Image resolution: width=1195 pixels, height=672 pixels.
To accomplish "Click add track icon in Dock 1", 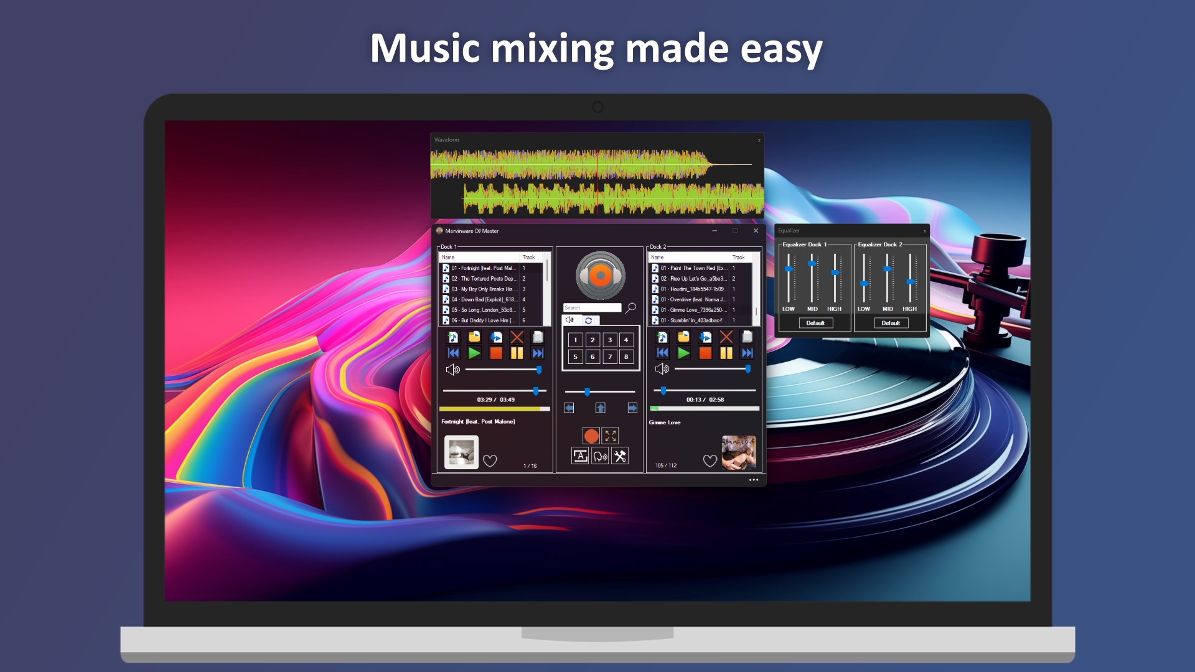I will (453, 337).
